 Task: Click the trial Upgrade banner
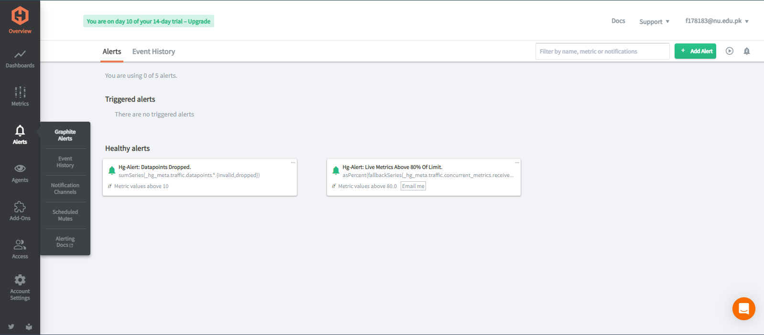pyautogui.click(x=149, y=21)
